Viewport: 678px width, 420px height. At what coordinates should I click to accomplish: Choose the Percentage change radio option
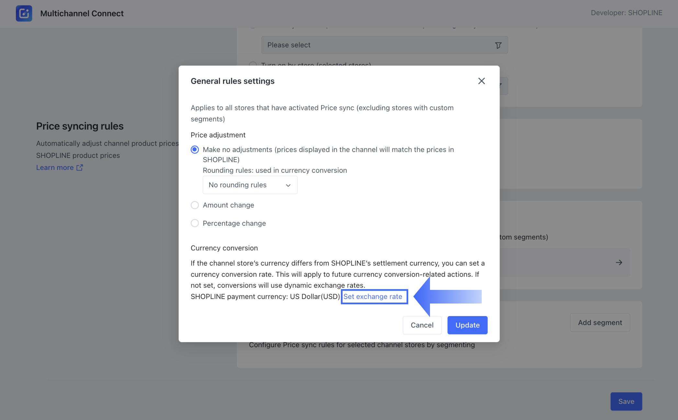(195, 223)
